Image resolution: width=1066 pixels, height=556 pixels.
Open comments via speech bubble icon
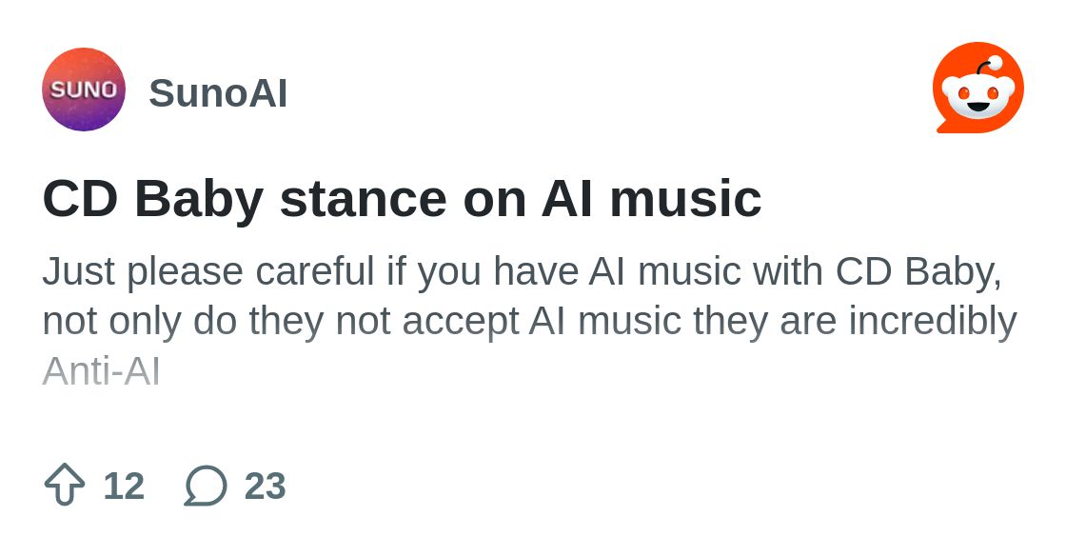(x=206, y=486)
